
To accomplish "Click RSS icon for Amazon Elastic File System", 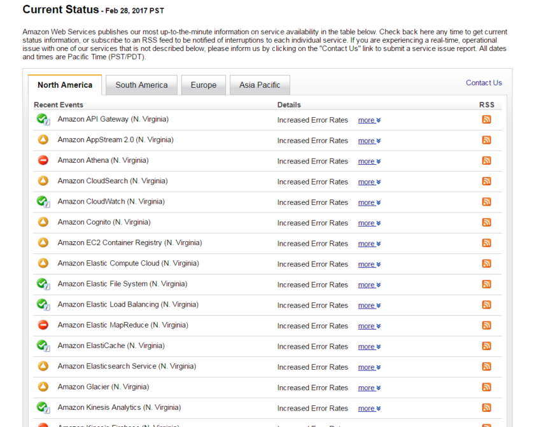I will pos(486,284).
